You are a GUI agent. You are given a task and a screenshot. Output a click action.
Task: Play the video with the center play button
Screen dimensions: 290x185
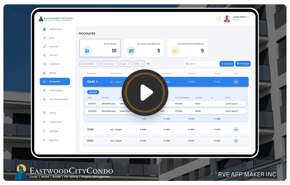[x=145, y=92]
